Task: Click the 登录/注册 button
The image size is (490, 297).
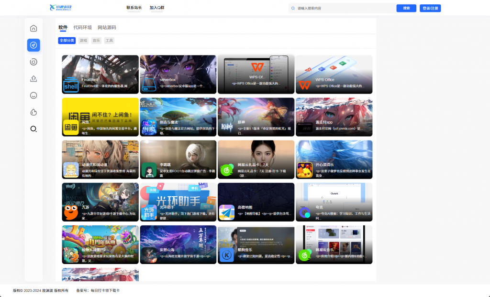Action: click(x=430, y=8)
